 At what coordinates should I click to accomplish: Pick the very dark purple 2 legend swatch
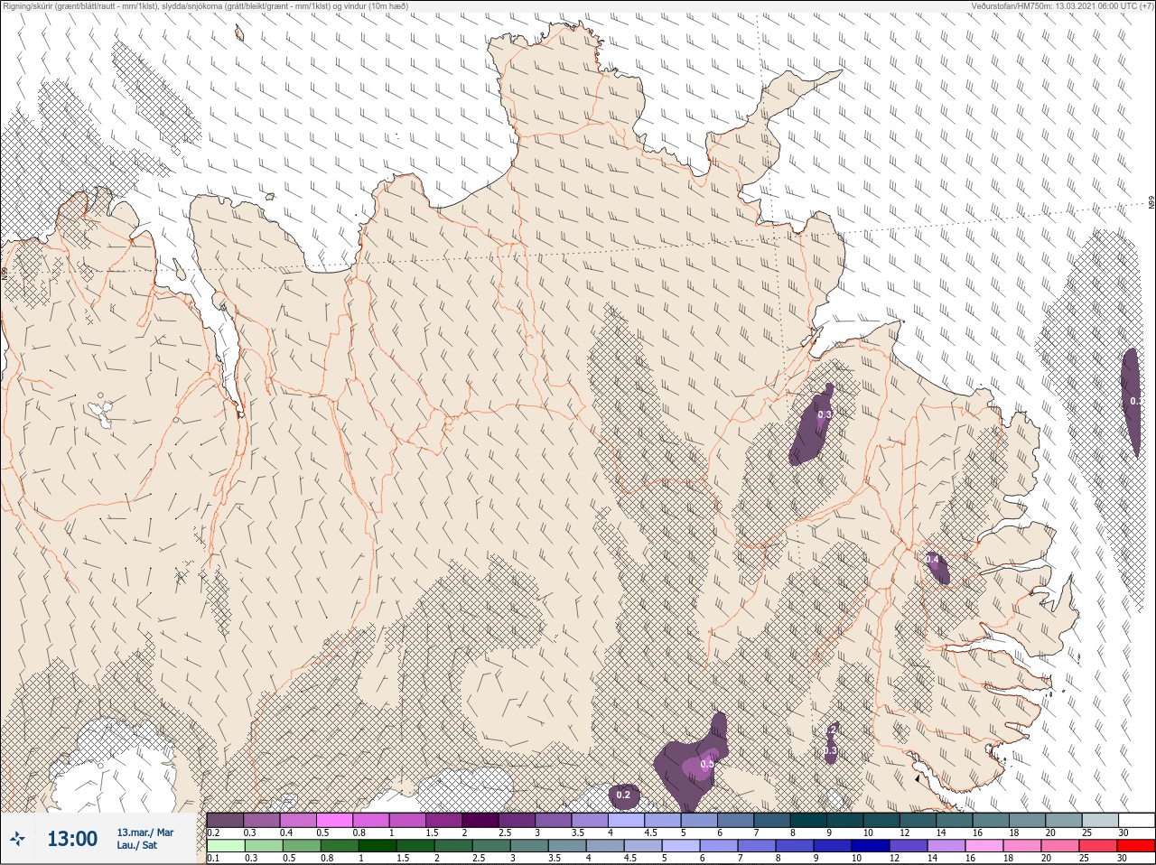coord(480,820)
